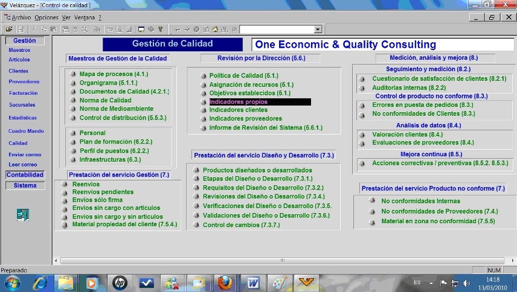Viewport: 517px width, 292px height.
Task: Open No conformidades Internas
Action: [420, 201]
